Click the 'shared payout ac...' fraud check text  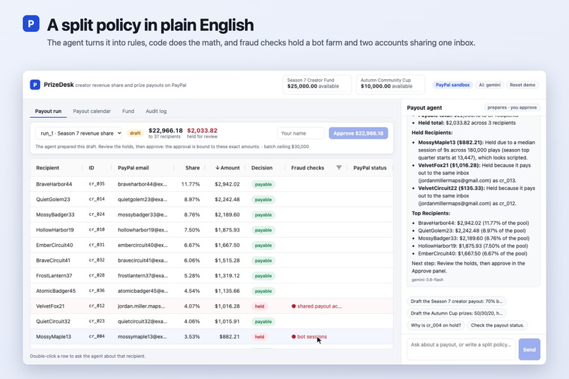(319, 306)
